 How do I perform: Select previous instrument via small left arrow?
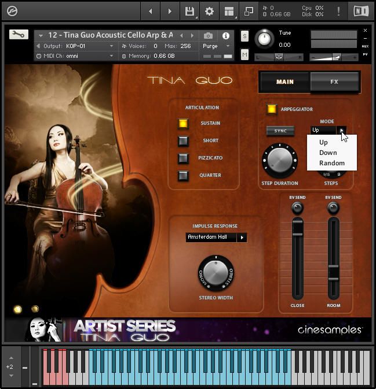pos(181,35)
